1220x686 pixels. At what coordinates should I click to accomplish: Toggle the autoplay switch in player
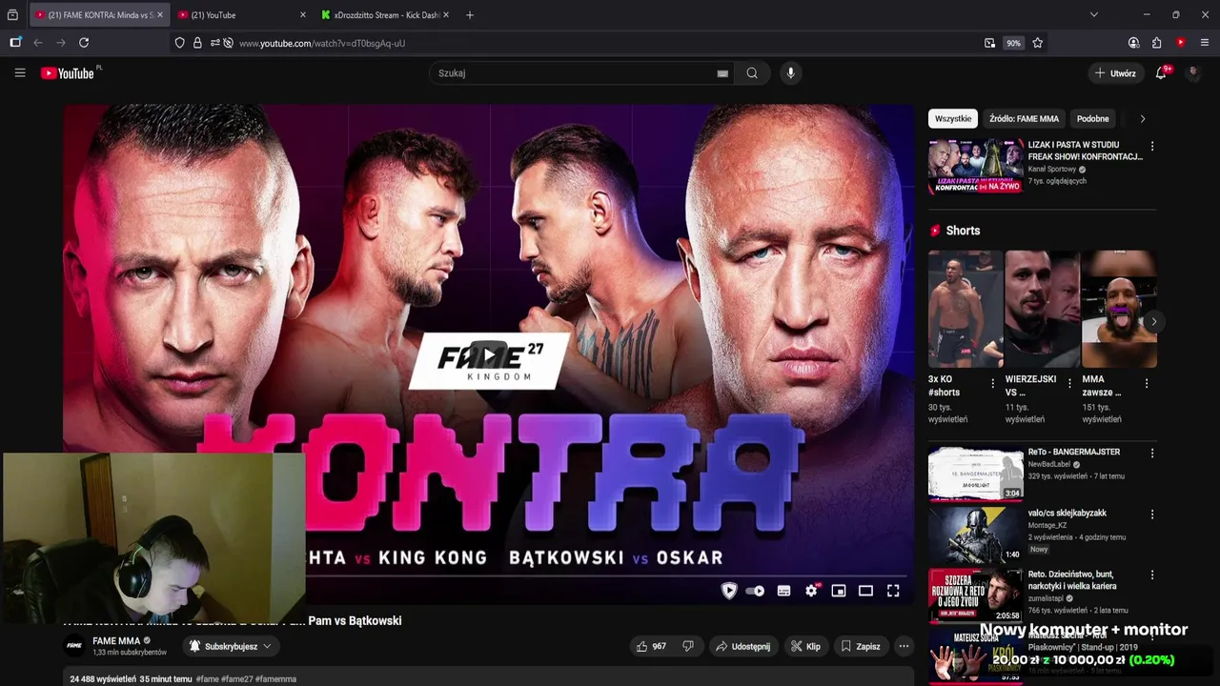click(755, 591)
